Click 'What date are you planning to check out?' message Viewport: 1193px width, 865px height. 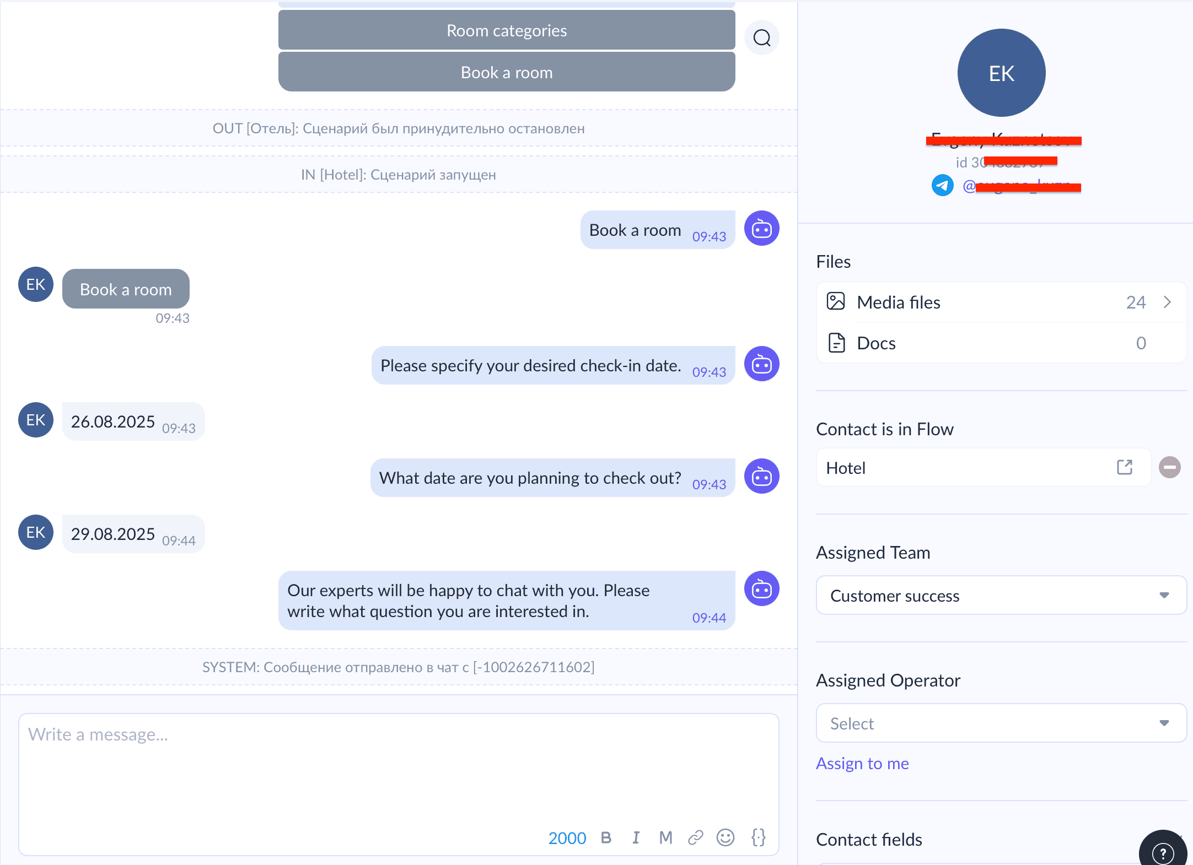click(552, 478)
